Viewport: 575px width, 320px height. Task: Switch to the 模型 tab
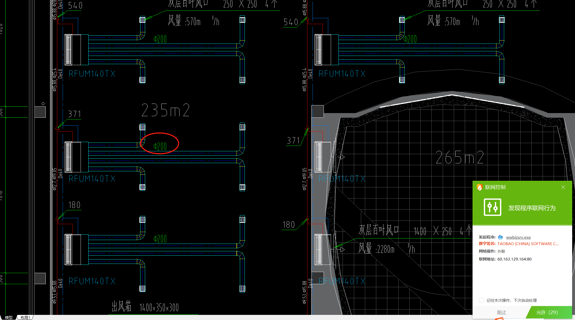point(9,317)
